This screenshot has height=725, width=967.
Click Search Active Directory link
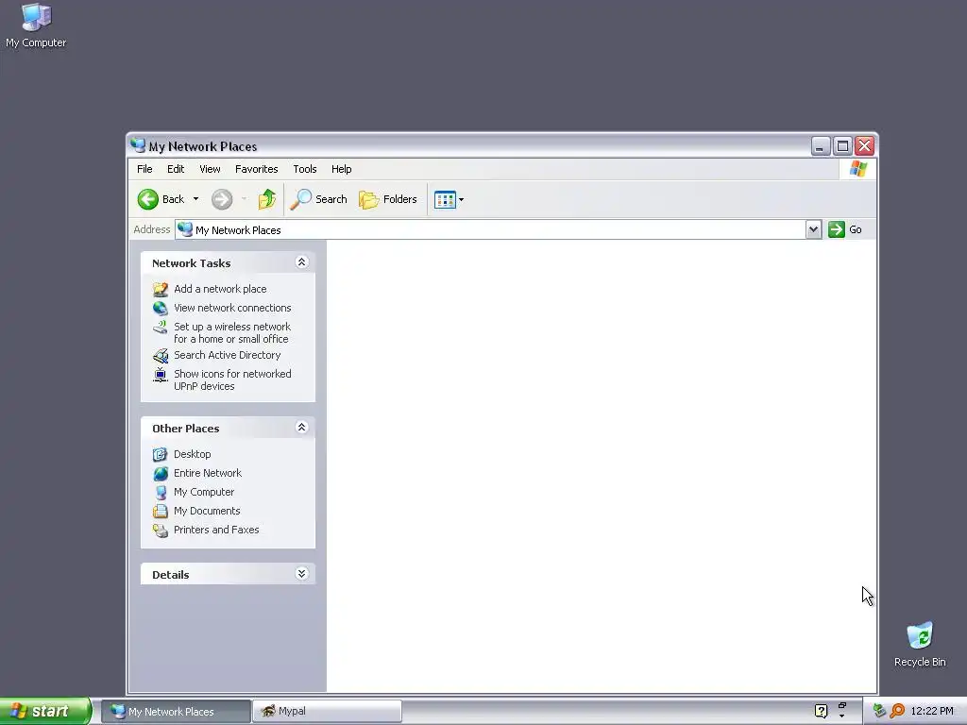click(x=227, y=355)
